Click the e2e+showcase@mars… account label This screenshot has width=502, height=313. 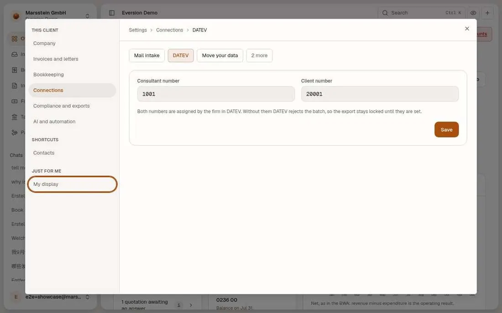click(x=53, y=297)
